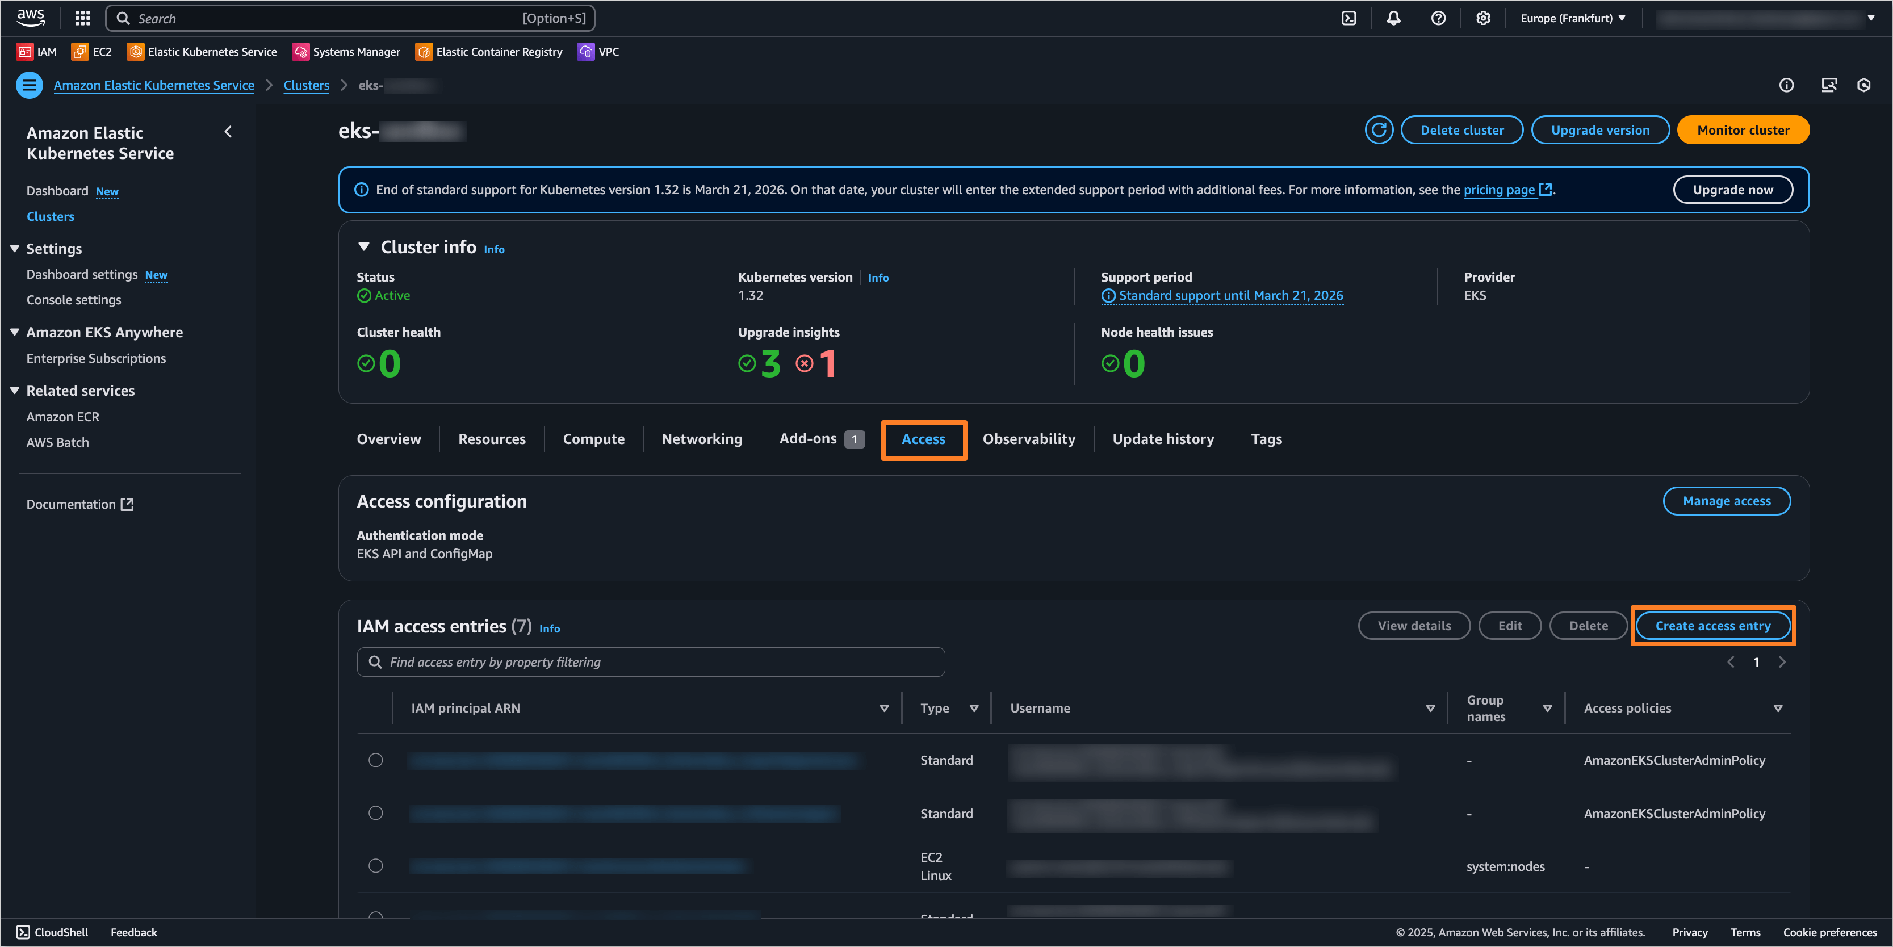The width and height of the screenshot is (1893, 947).
Task: Open the settings gear icon
Action: [1483, 18]
